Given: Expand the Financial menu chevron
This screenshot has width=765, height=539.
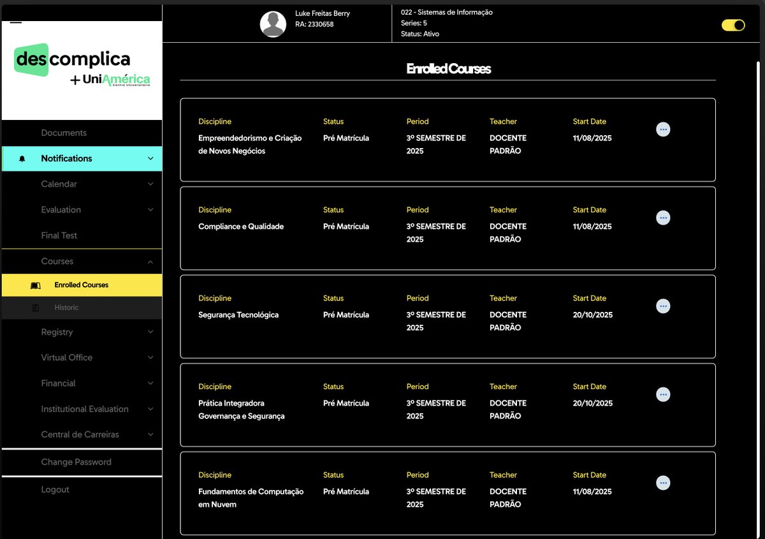Looking at the screenshot, I should [150, 383].
